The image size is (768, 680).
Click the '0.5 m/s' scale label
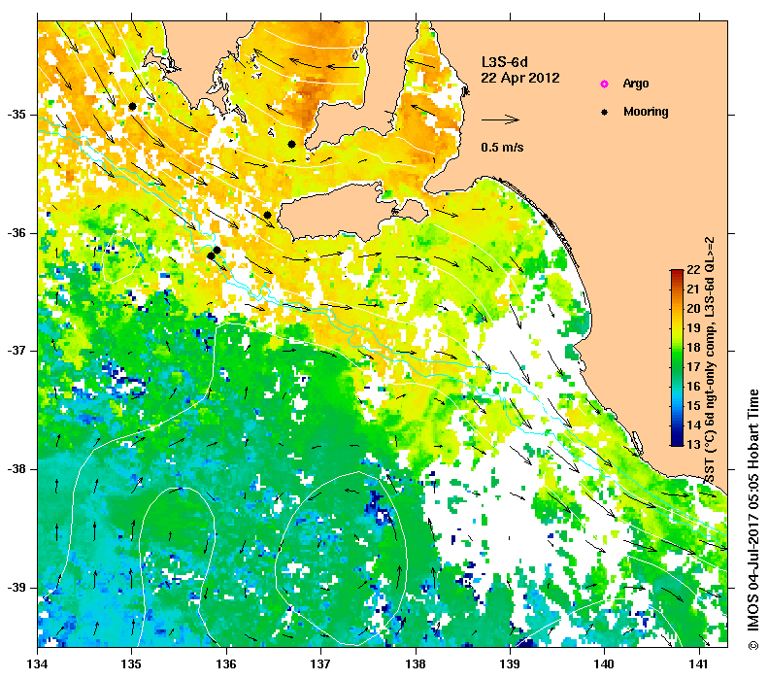coord(502,147)
